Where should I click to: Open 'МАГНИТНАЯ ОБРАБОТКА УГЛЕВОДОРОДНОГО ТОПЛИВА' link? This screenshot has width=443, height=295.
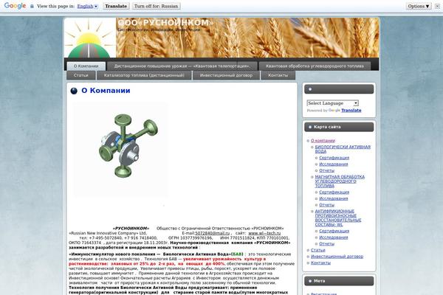coord(340,181)
